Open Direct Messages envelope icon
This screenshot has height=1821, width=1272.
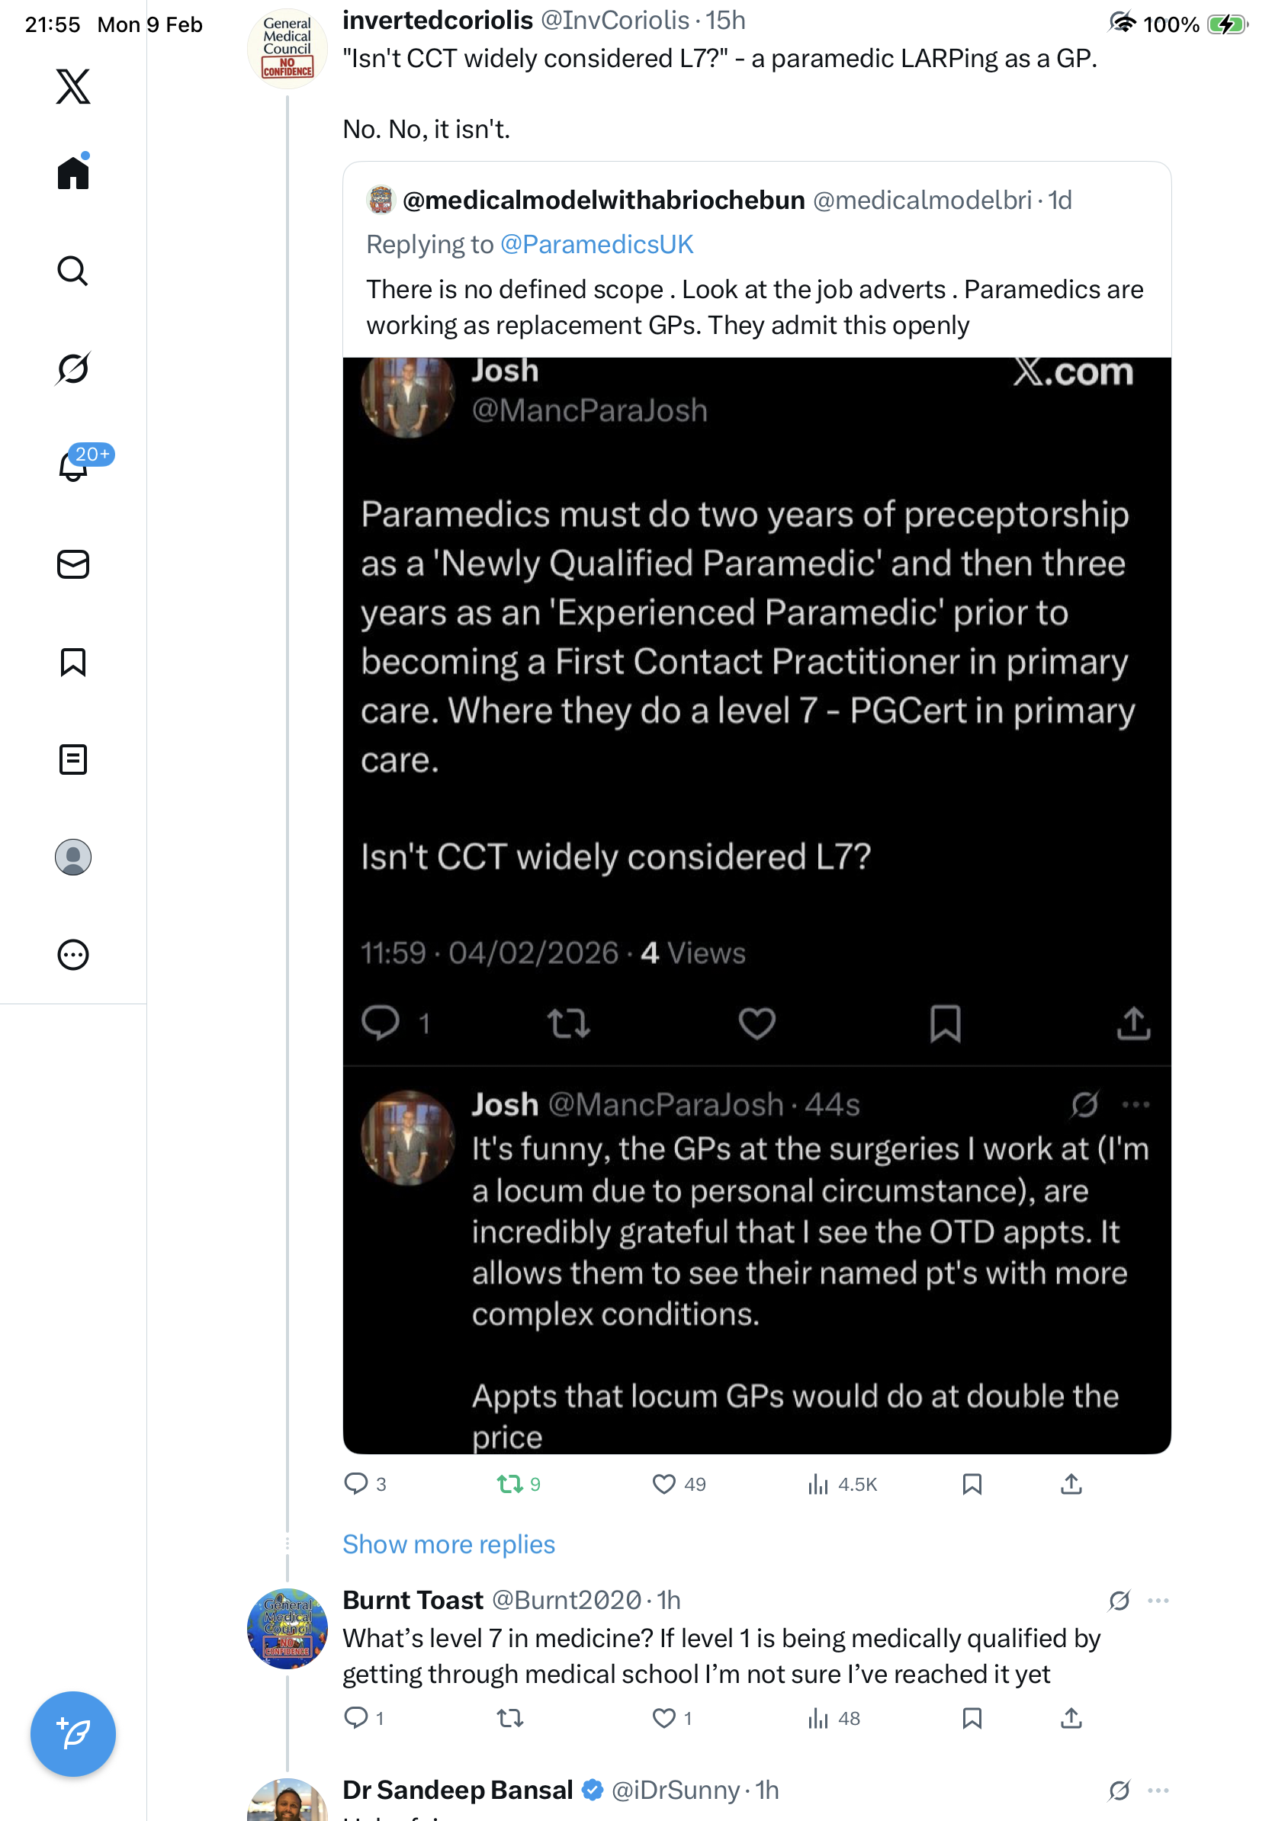tap(73, 565)
